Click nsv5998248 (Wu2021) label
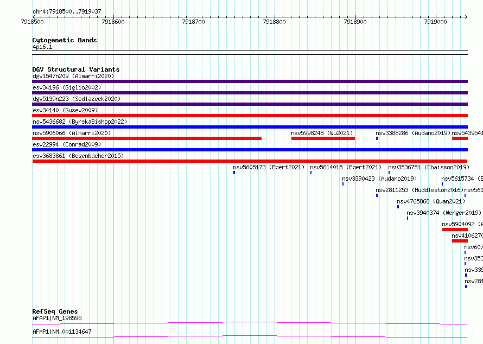Image resolution: width=483 pixels, height=344 pixels. pos(322,133)
